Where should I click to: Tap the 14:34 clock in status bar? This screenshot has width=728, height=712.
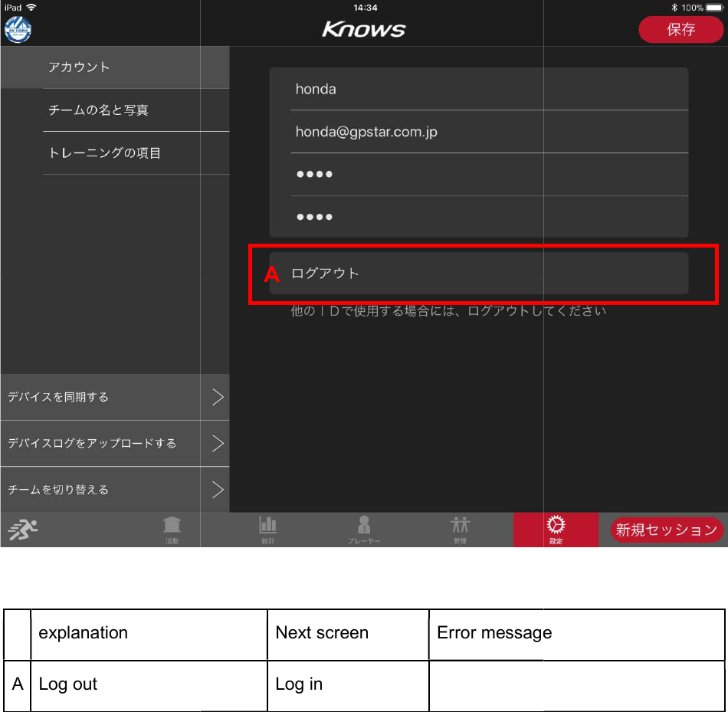point(365,8)
